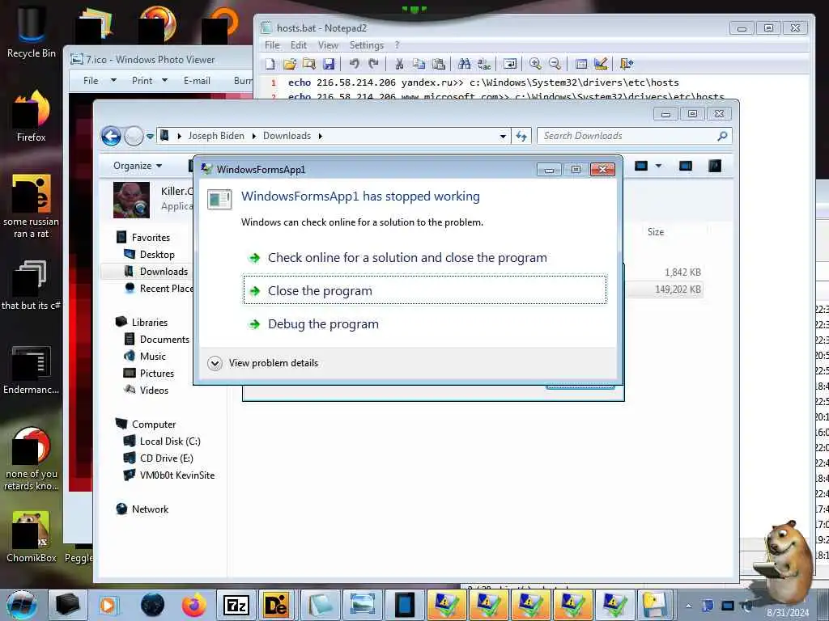Open Print dropdown in Windows Photo Viewer
Viewport: 829px width, 621px height.
point(150,81)
